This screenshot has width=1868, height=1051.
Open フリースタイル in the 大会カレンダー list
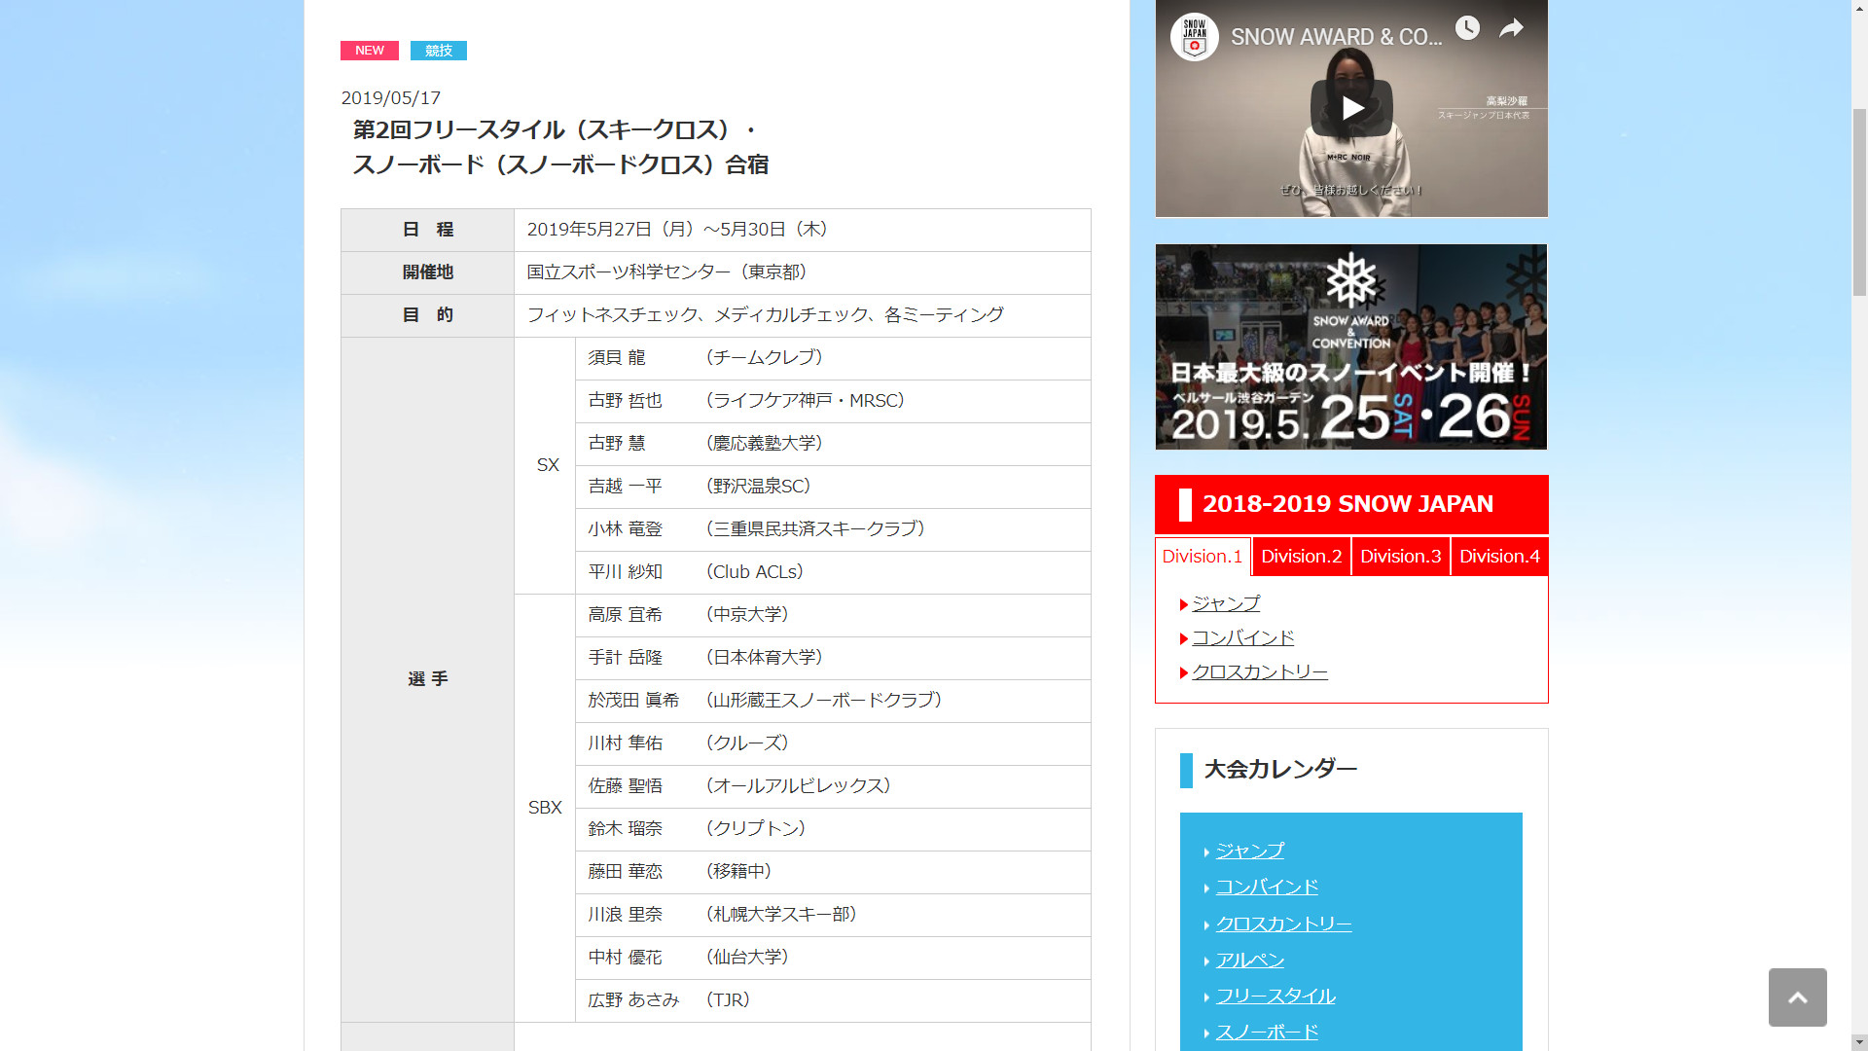1275,997
